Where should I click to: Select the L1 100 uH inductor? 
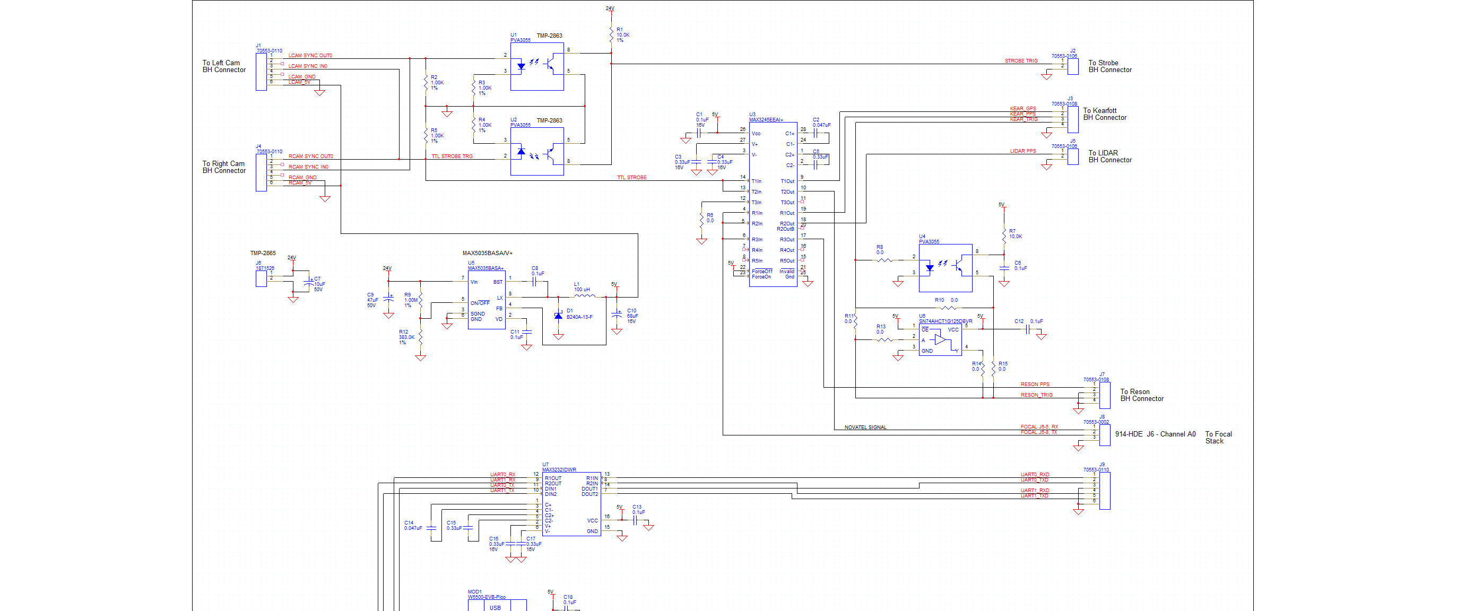[x=584, y=295]
